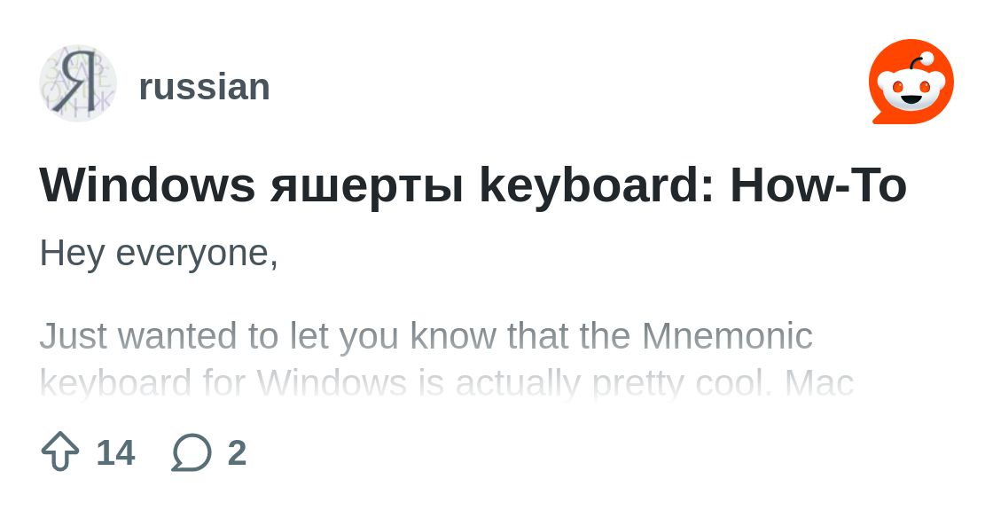Click the word "Mnemonic" in the post body

727,337
